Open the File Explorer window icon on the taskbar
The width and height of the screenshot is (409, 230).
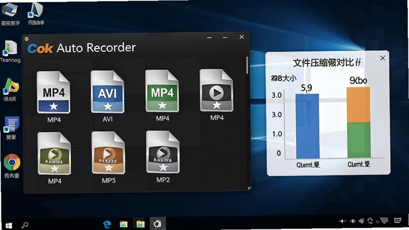pos(124,224)
